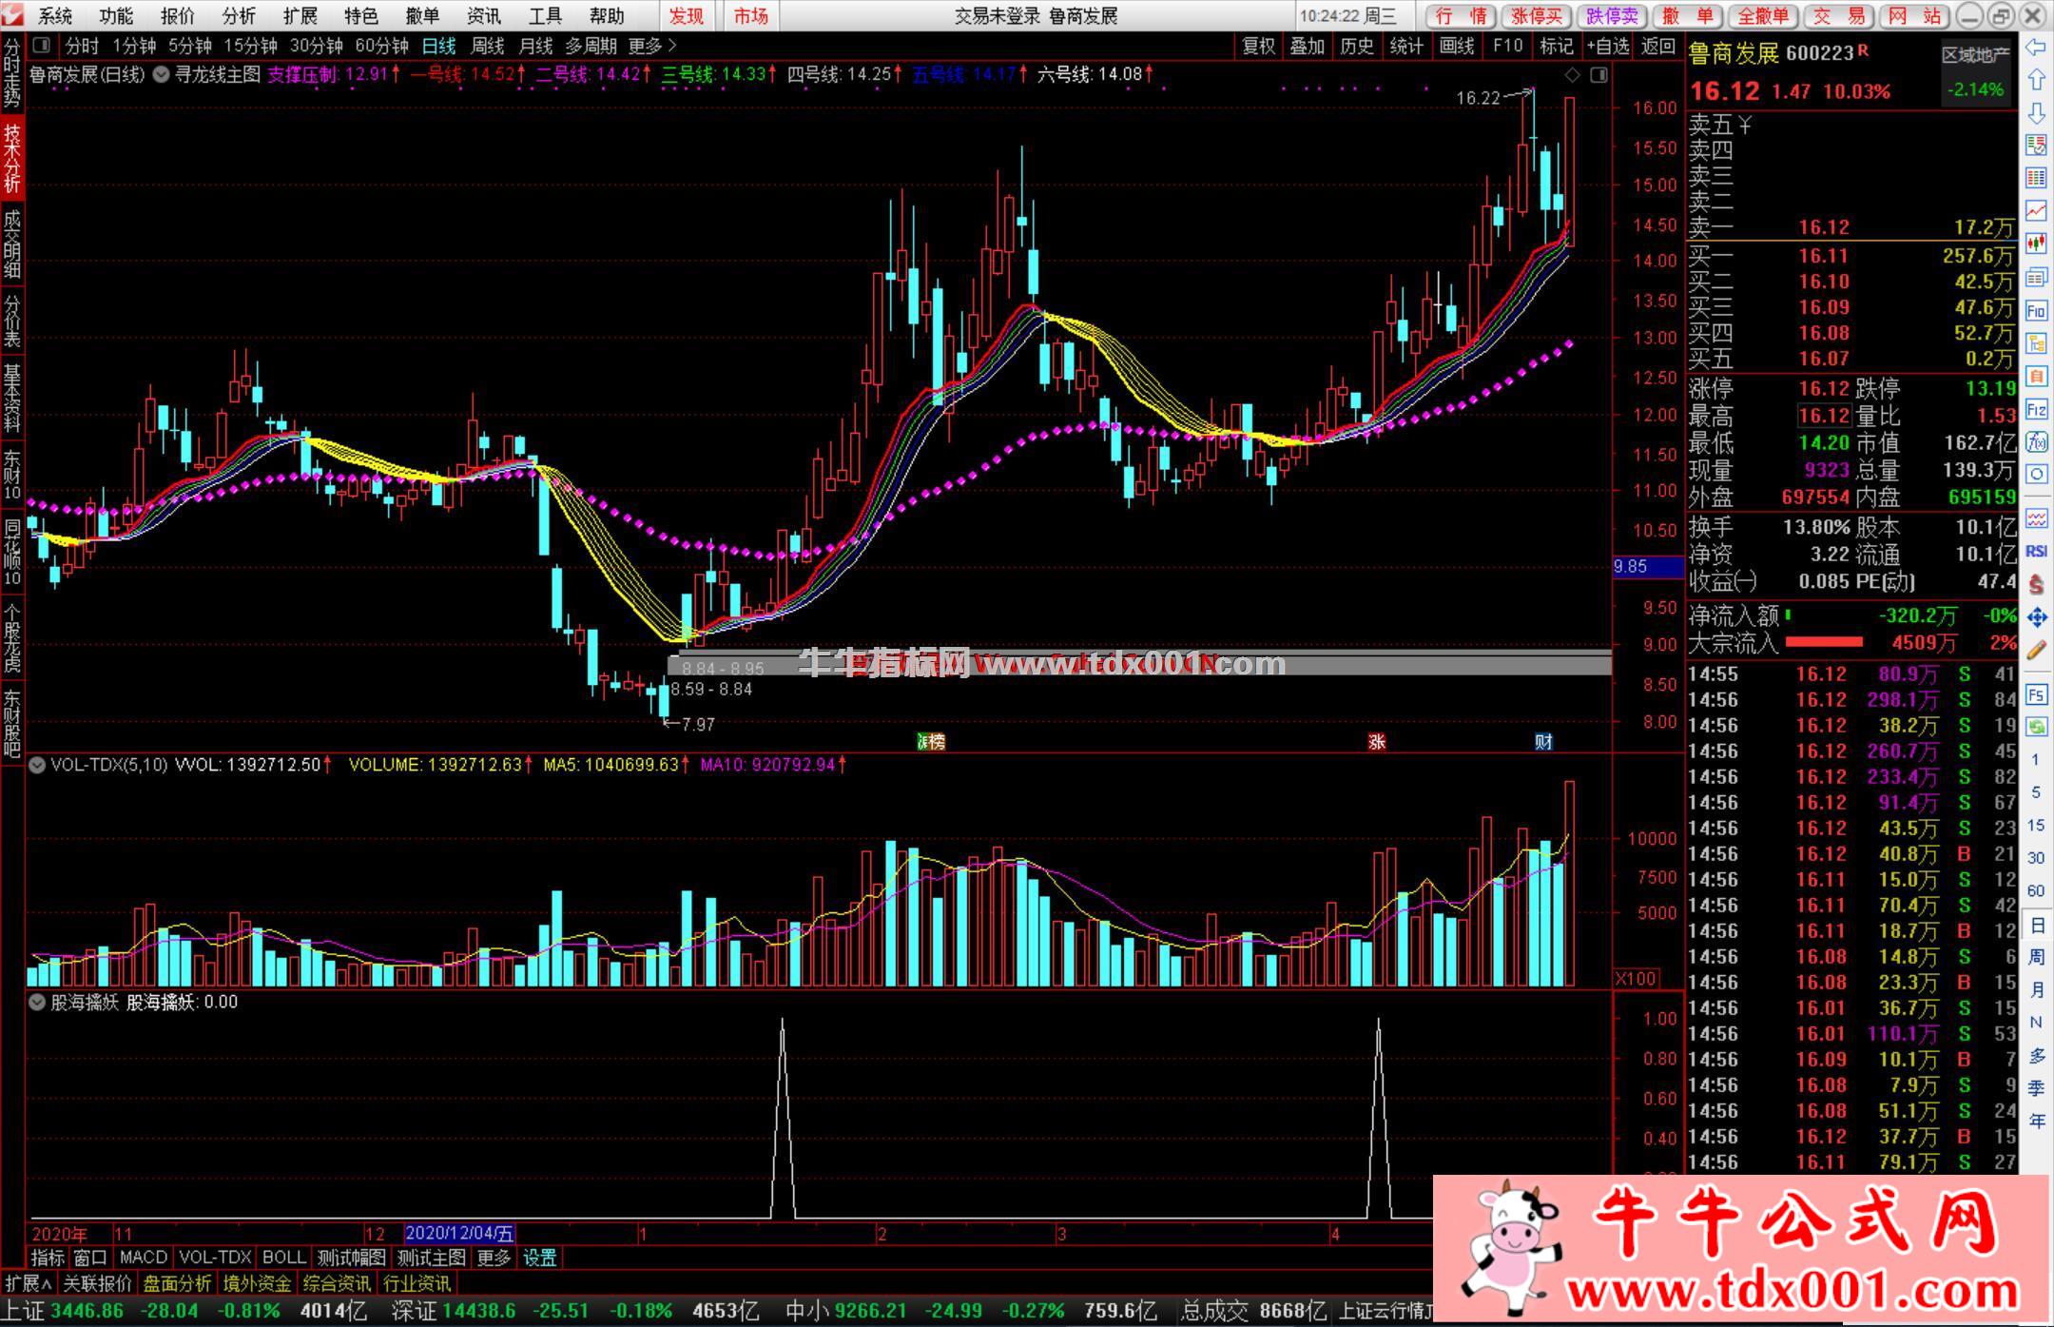Click the f(x) formula manager icon
The height and width of the screenshot is (1327, 2054).
(x=2036, y=442)
